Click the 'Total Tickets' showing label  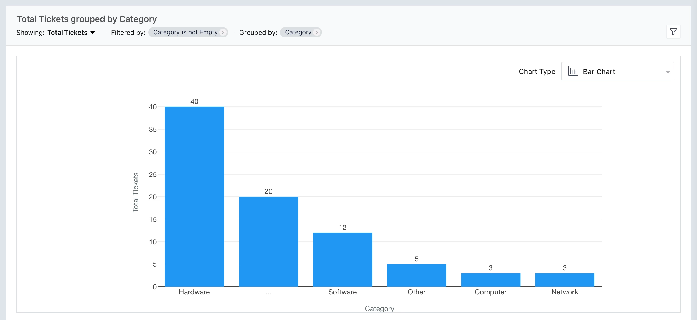[67, 33]
